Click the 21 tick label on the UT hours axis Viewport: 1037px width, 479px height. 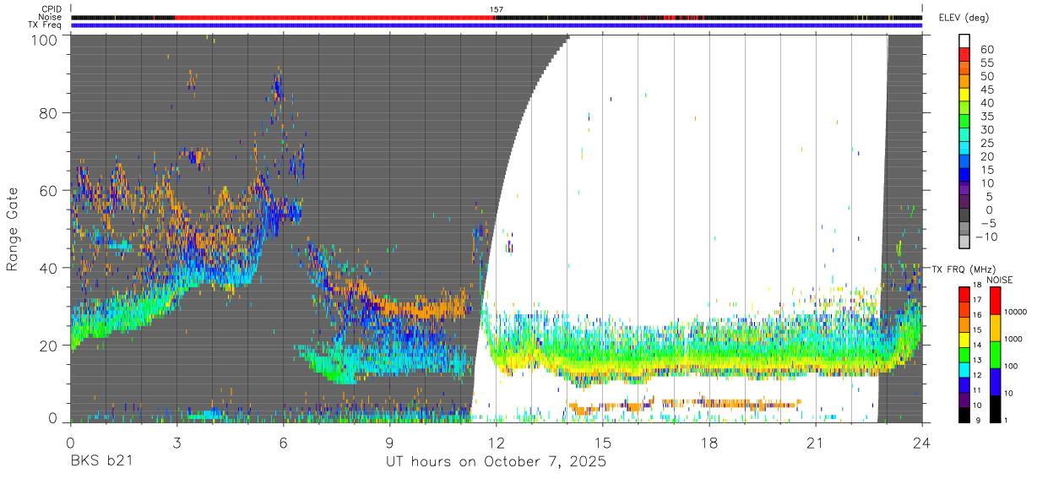815,442
